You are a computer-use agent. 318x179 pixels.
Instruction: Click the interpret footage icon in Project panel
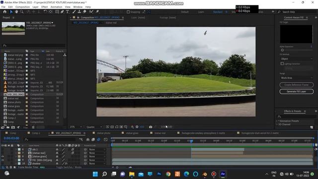click(2, 127)
